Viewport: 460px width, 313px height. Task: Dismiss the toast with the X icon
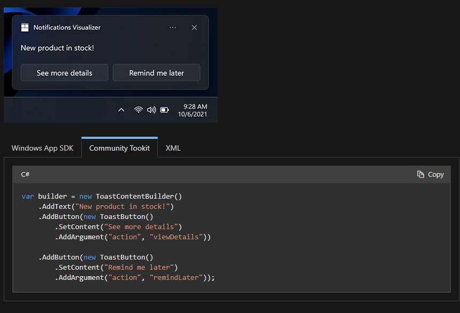194,28
